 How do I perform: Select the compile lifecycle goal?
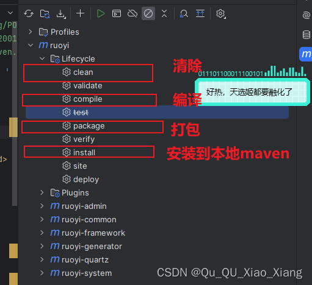(88, 99)
